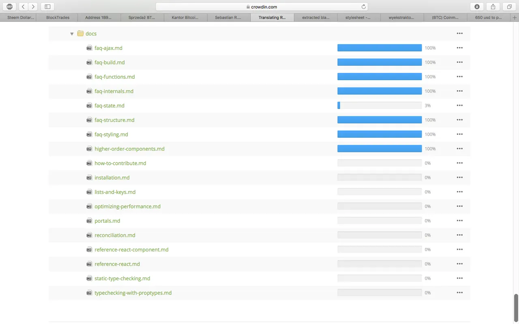This screenshot has height=324, width=519.
Task: Click the 0% label for portals.md
Action: [x=428, y=221]
